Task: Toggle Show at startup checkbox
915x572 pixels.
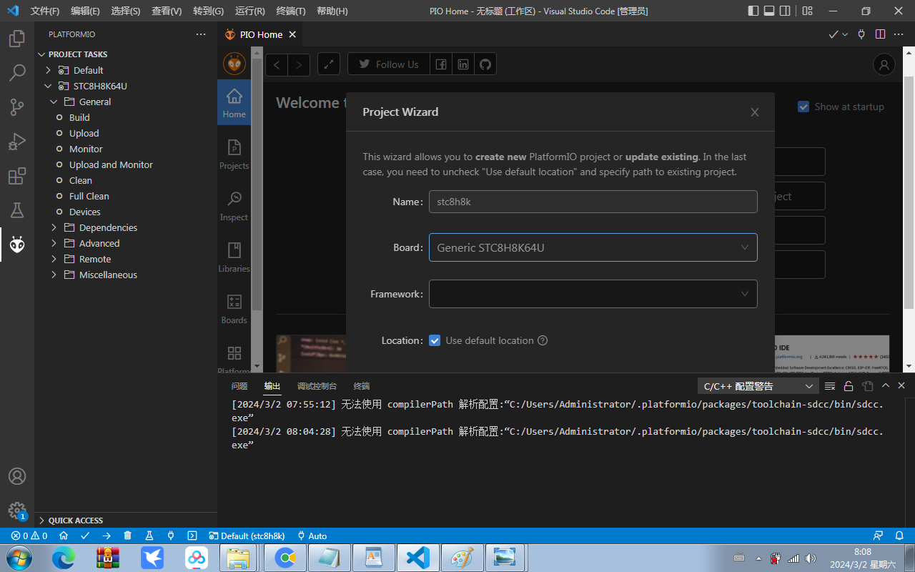Action: pos(803,107)
